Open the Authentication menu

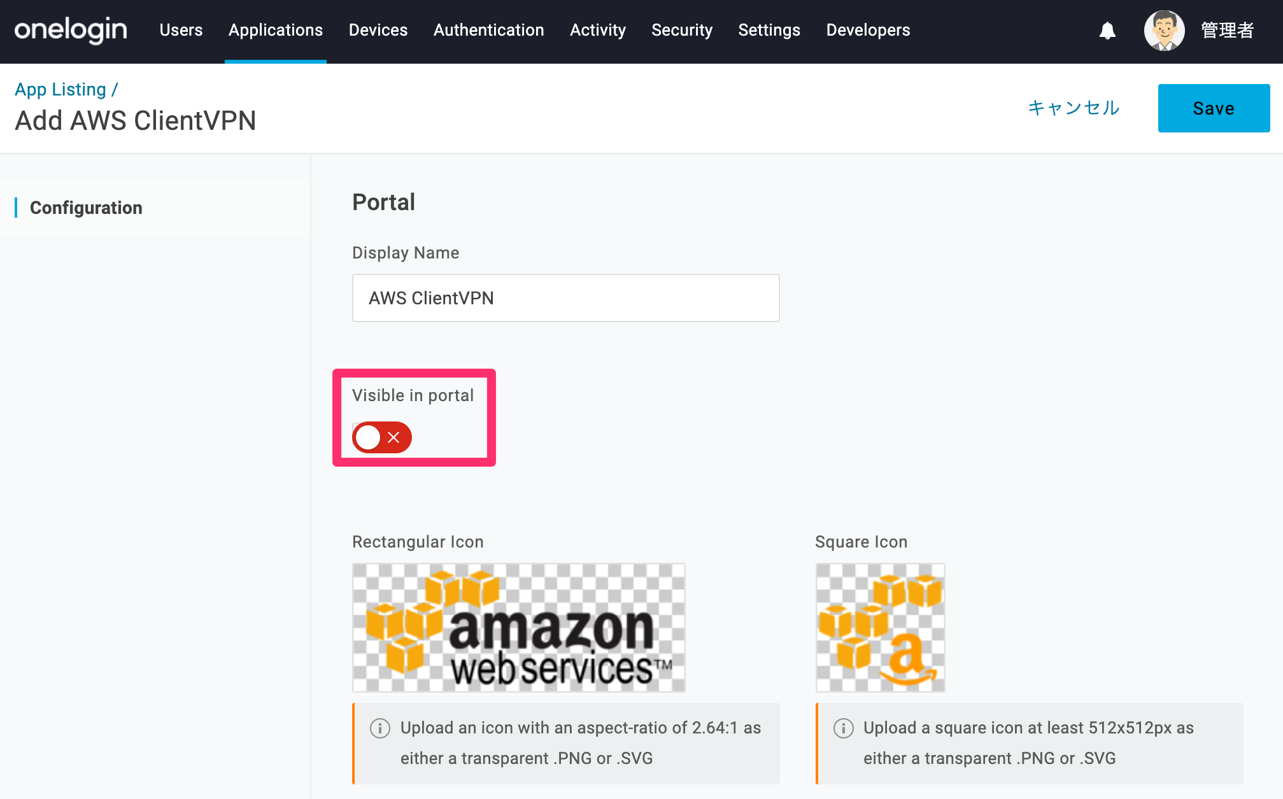coord(489,30)
